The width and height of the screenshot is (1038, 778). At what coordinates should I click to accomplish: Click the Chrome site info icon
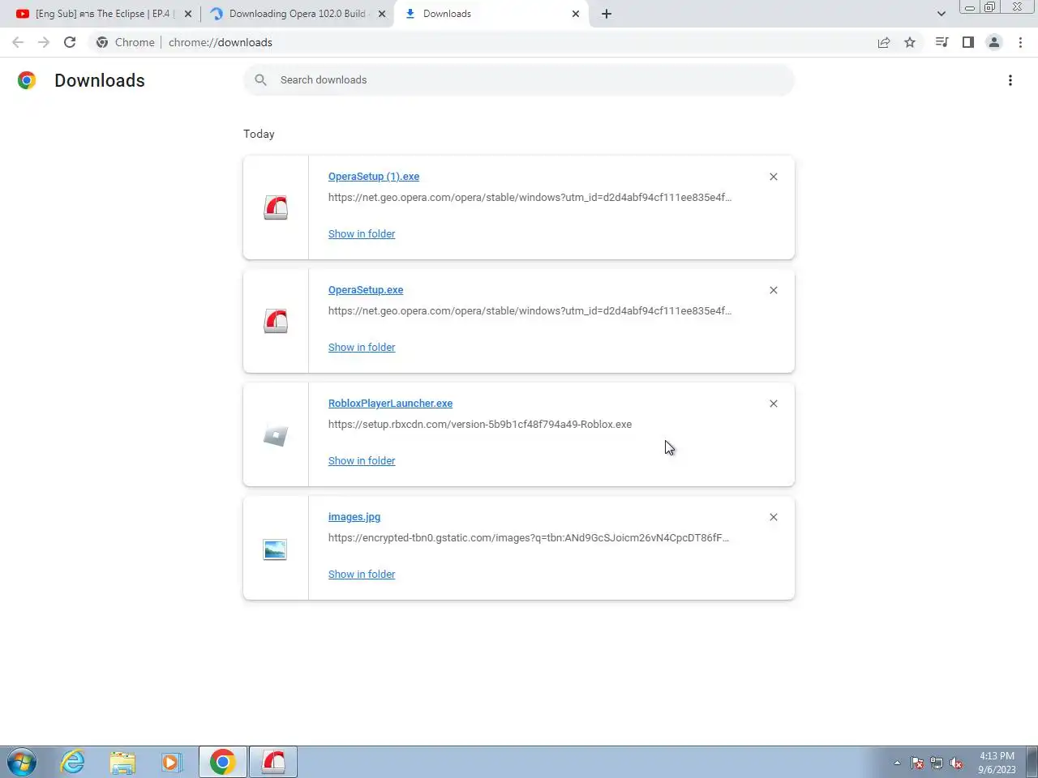102,42
